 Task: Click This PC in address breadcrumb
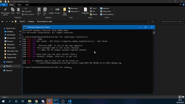[22, 22]
